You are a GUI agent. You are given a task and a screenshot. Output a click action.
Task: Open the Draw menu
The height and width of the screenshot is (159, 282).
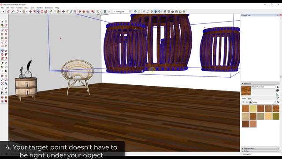point(26,8)
